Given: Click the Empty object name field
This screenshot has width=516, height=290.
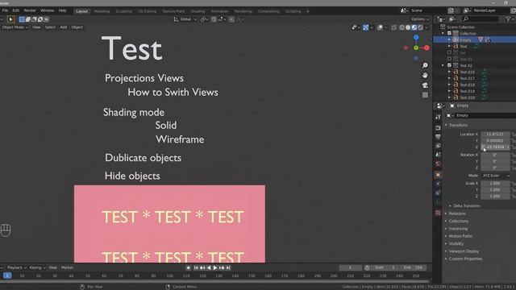Looking at the screenshot, I should click(485, 115).
